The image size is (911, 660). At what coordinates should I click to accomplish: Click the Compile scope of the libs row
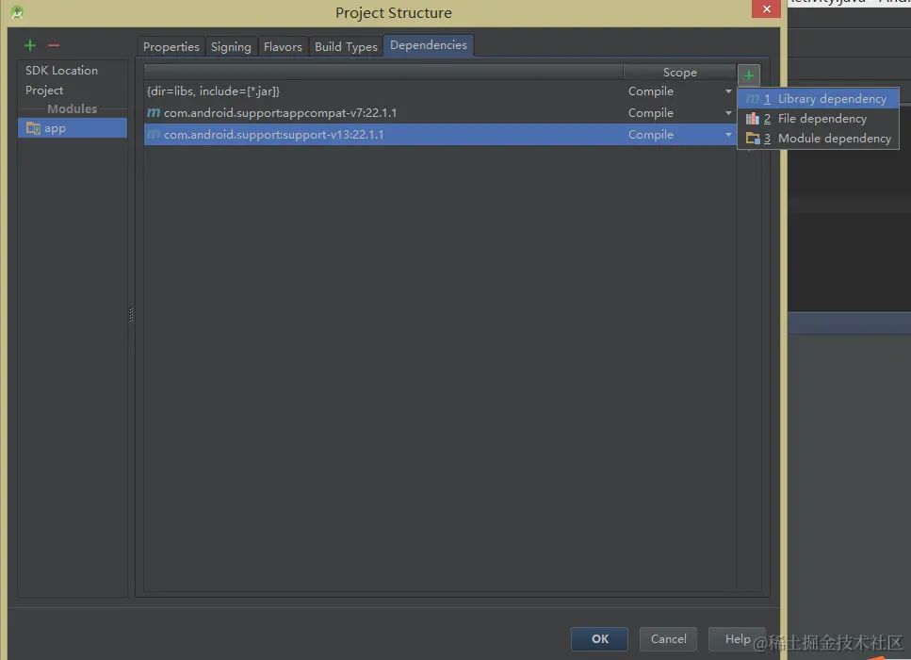tap(651, 91)
